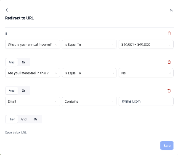The height and width of the screenshot is (155, 178).
Task: Open the Email field dropdown
Action: click(32, 101)
